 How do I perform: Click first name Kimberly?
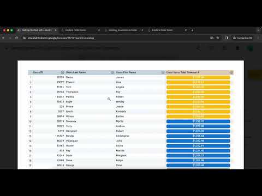(121, 112)
